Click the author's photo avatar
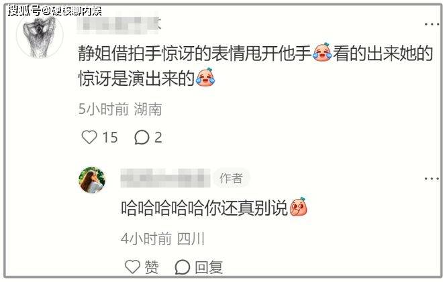This screenshot has width=443, height=282. (92, 180)
